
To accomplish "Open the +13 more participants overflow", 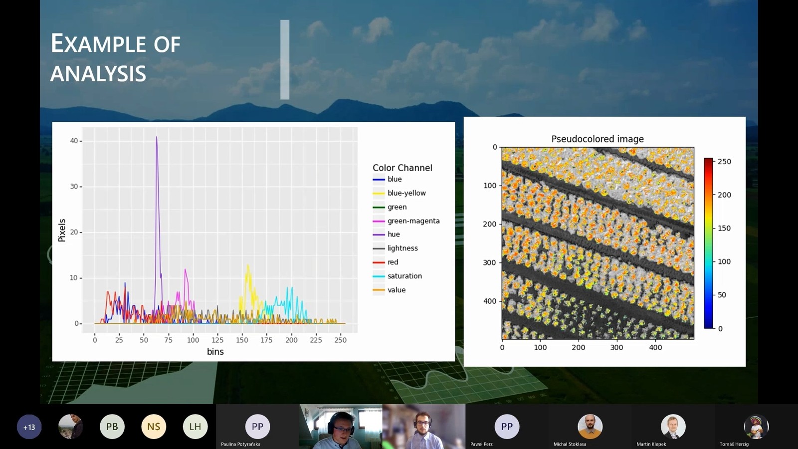I will coord(29,427).
